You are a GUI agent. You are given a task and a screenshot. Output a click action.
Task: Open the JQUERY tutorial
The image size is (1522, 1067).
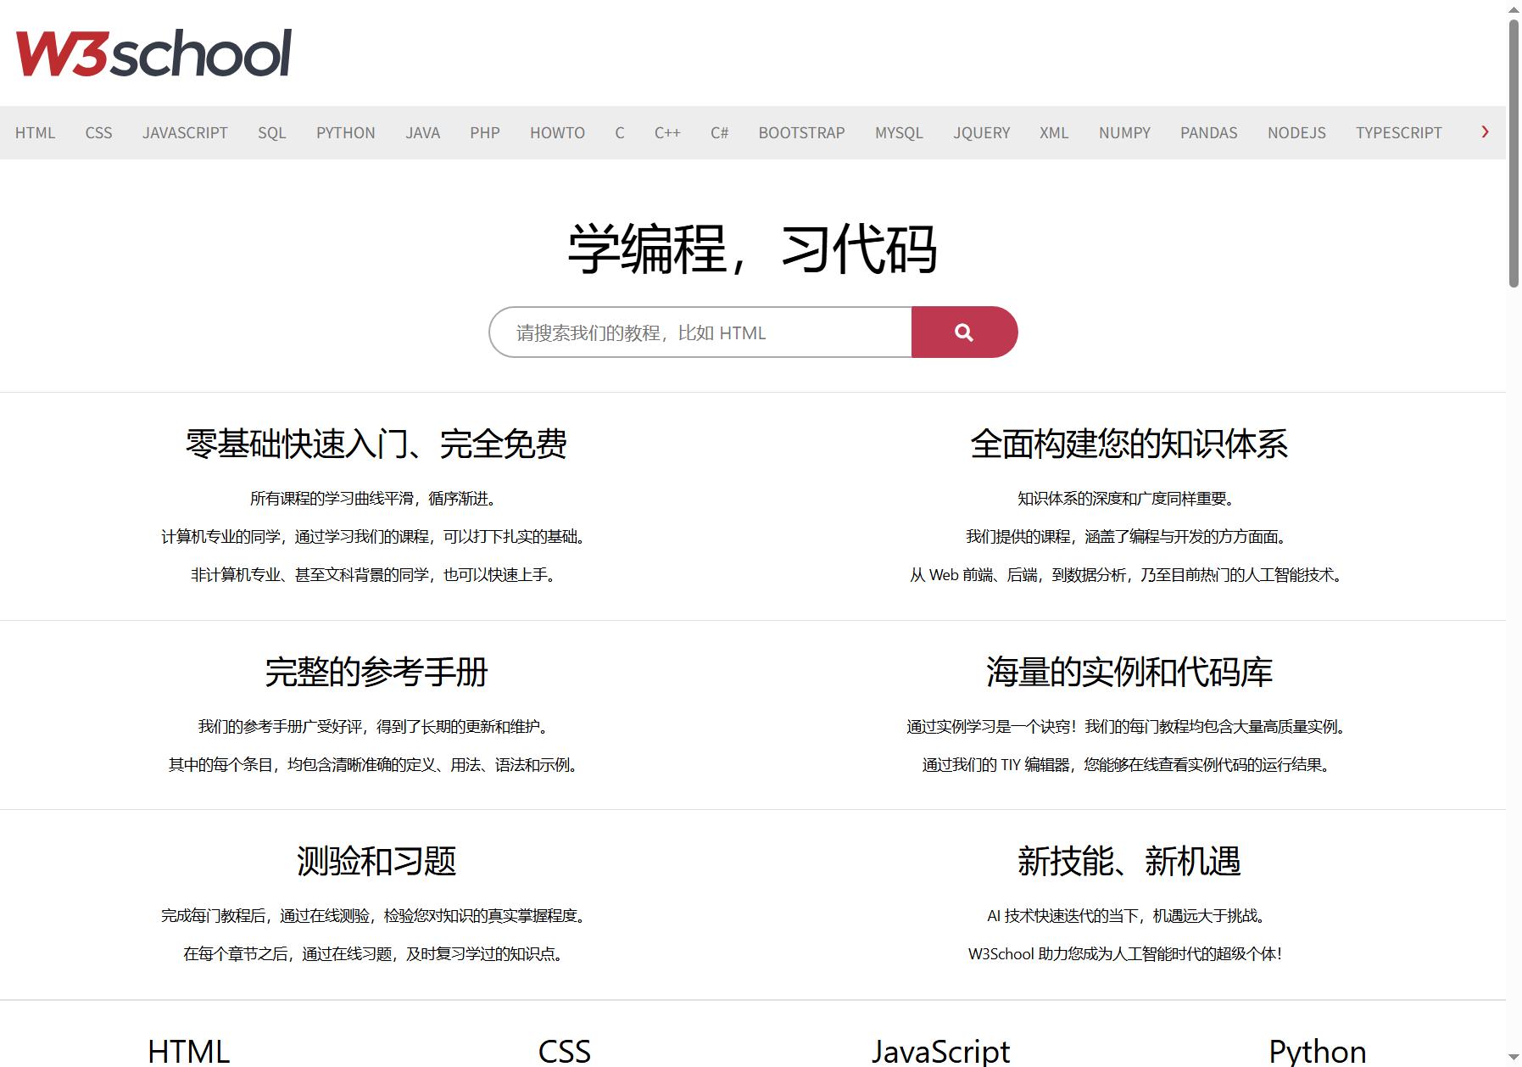(981, 133)
